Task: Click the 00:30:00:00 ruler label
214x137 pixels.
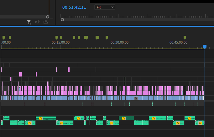Action: click(x=120, y=43)
